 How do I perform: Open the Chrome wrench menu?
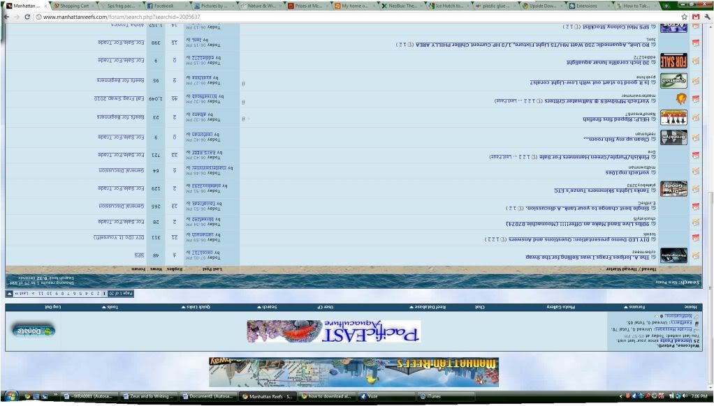(x=707, y=16)
